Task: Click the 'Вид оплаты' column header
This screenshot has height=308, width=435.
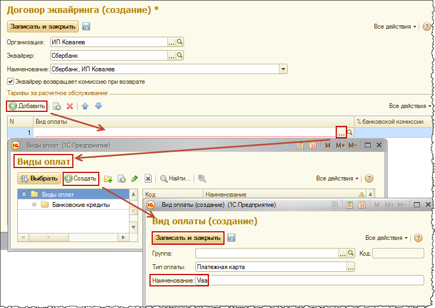Action: [194, 122]
